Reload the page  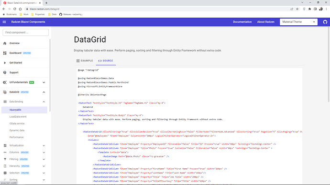15,9
